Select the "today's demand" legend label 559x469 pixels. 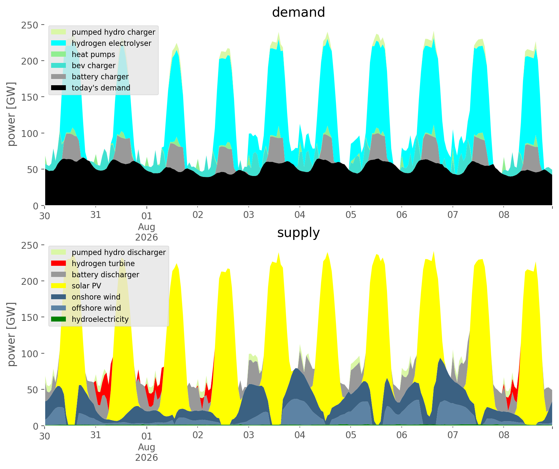(101, 88)
